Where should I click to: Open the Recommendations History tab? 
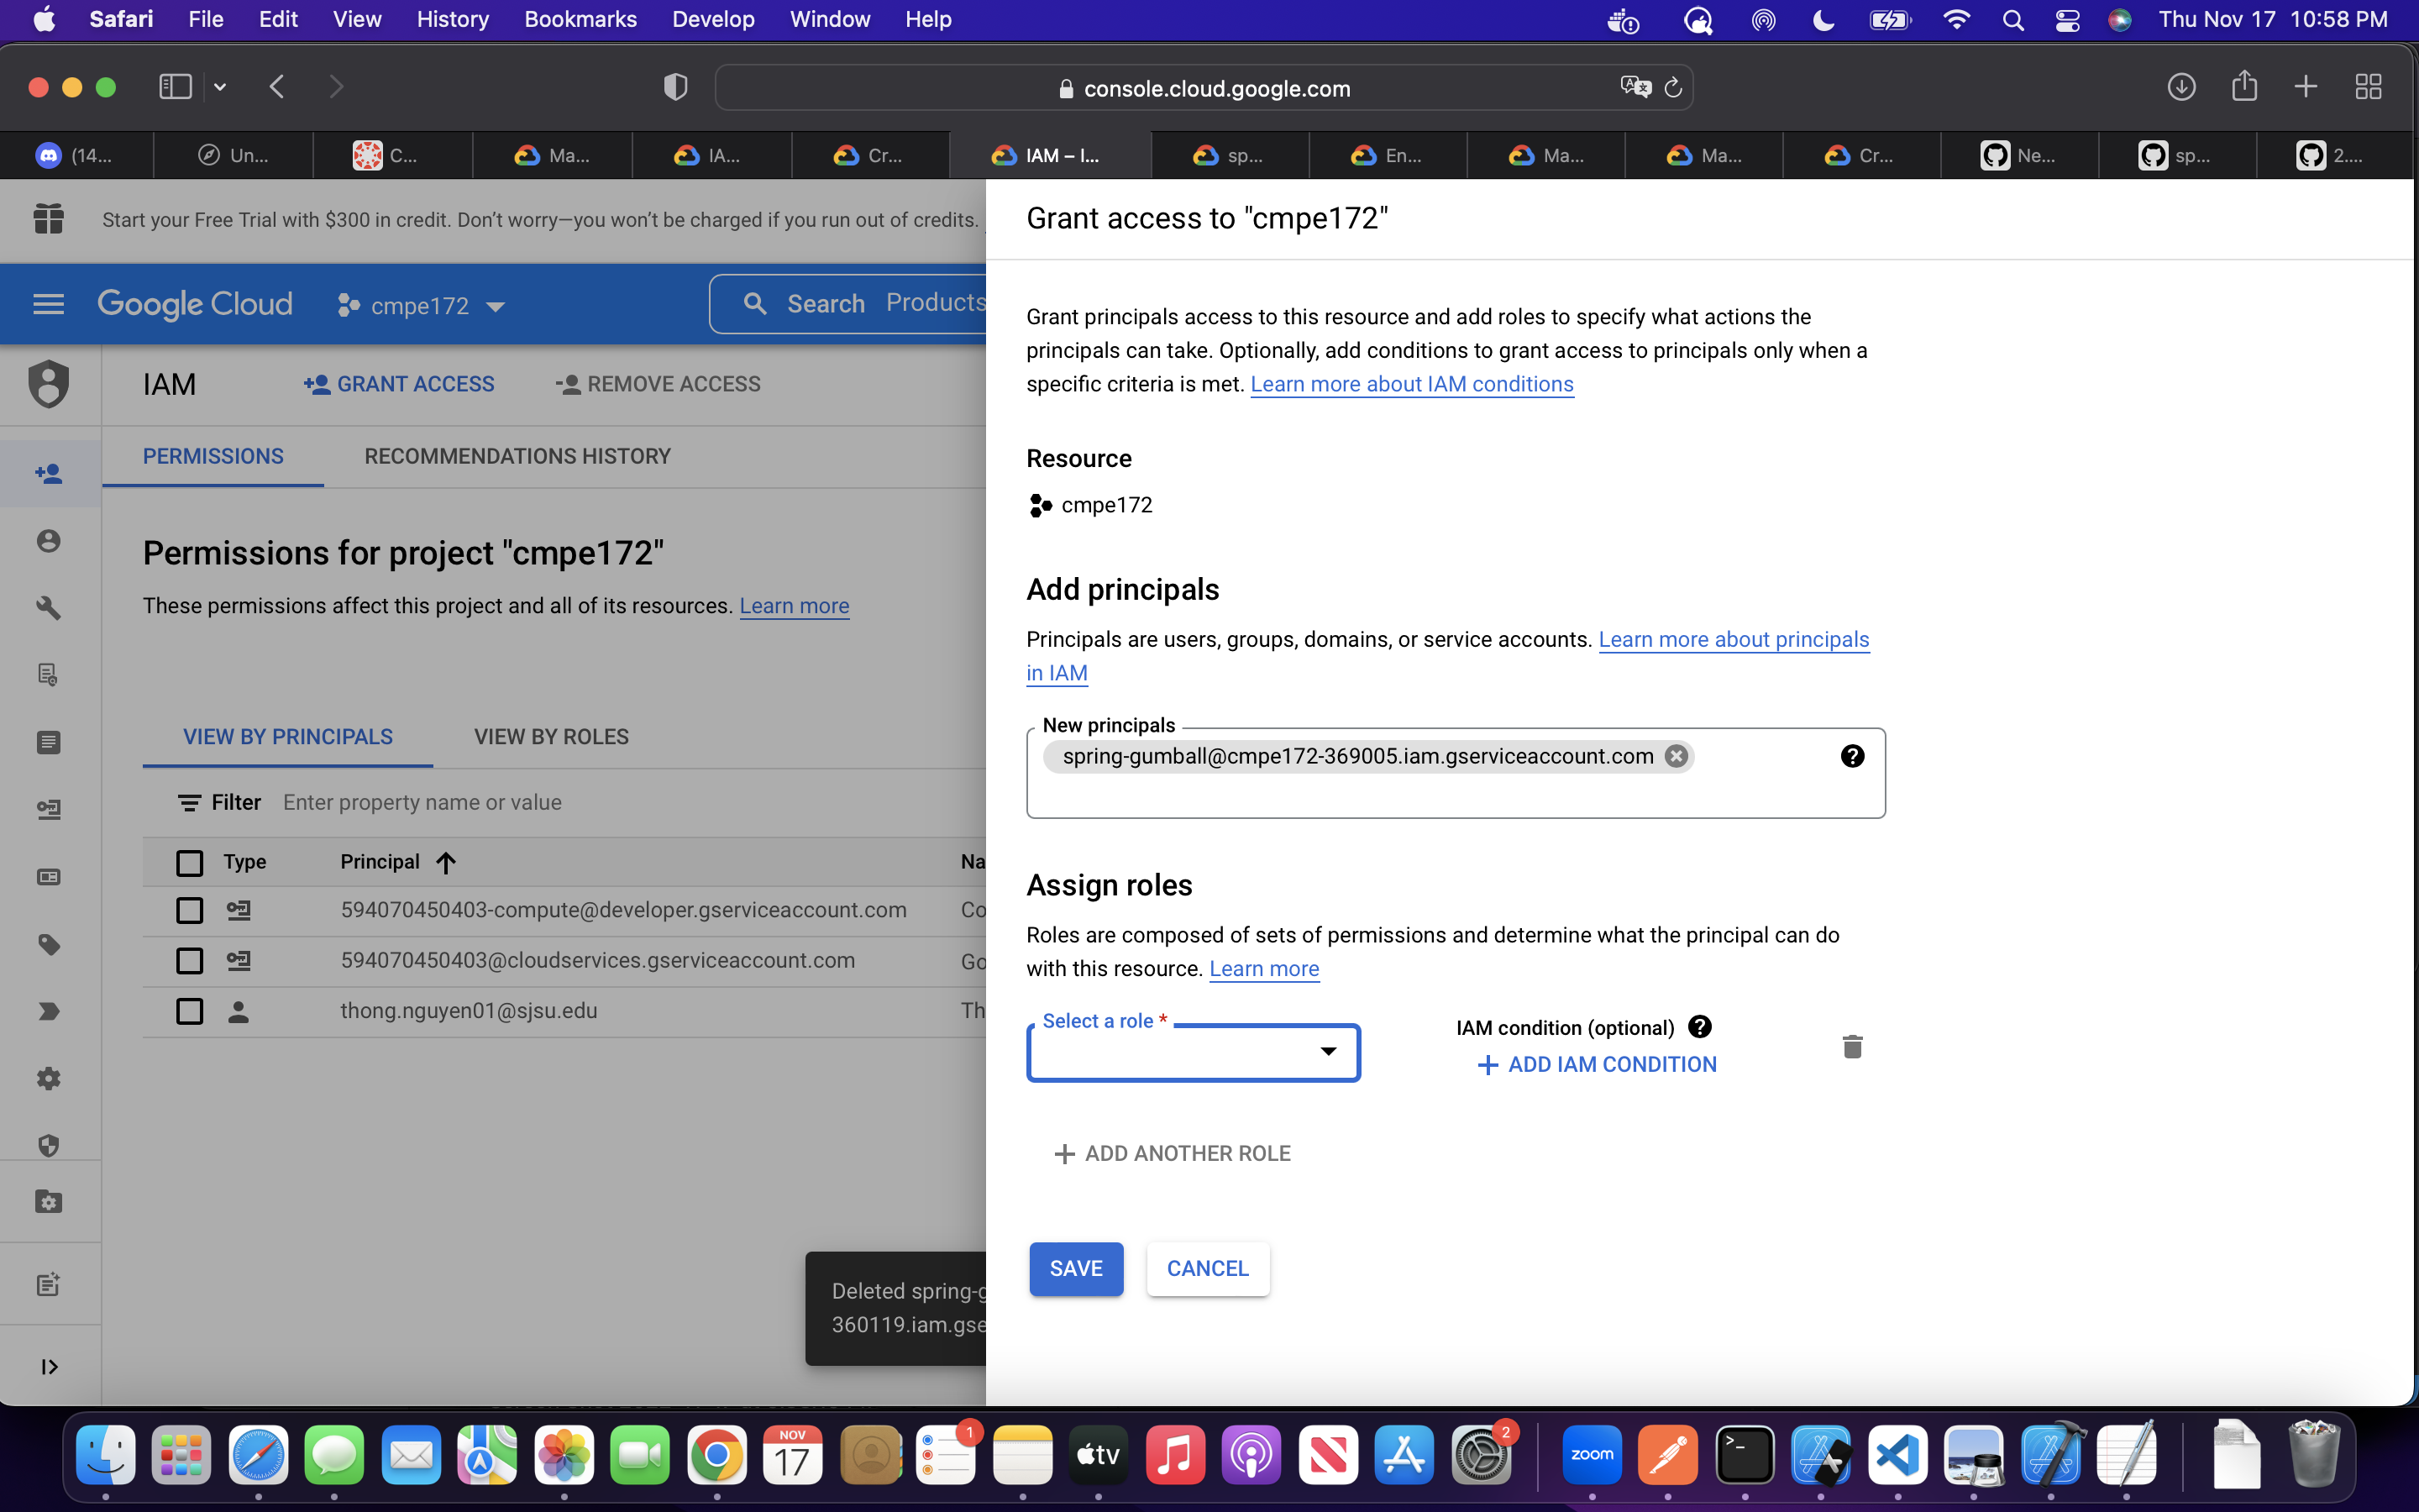click(x=517, y=456)
